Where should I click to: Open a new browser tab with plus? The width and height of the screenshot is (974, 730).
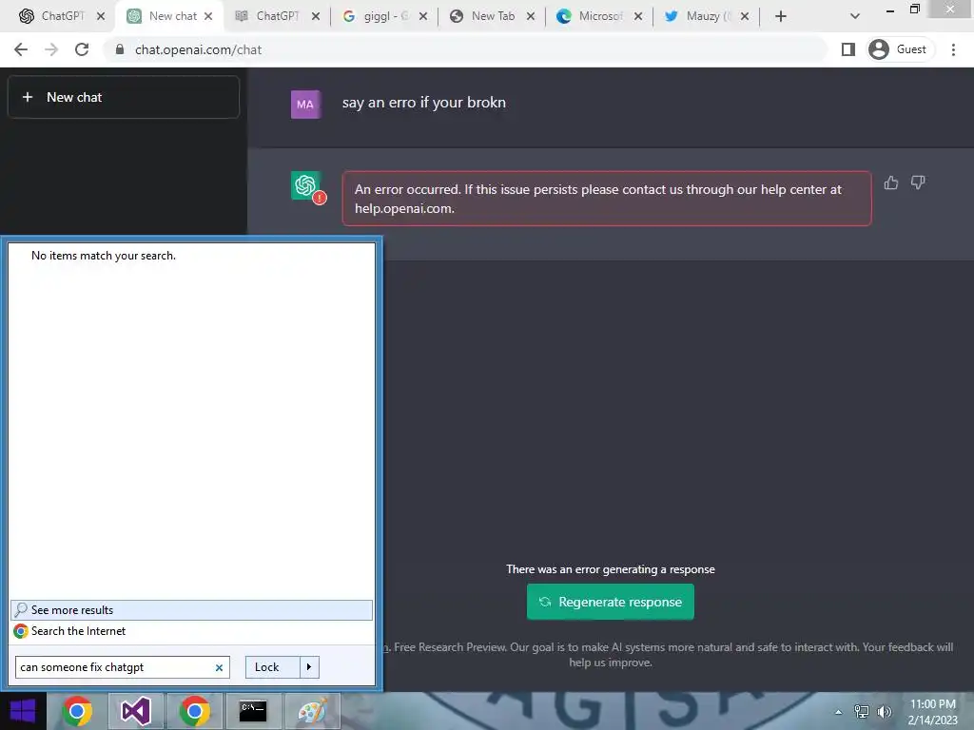pyautogui.click(x=781, y=17)
